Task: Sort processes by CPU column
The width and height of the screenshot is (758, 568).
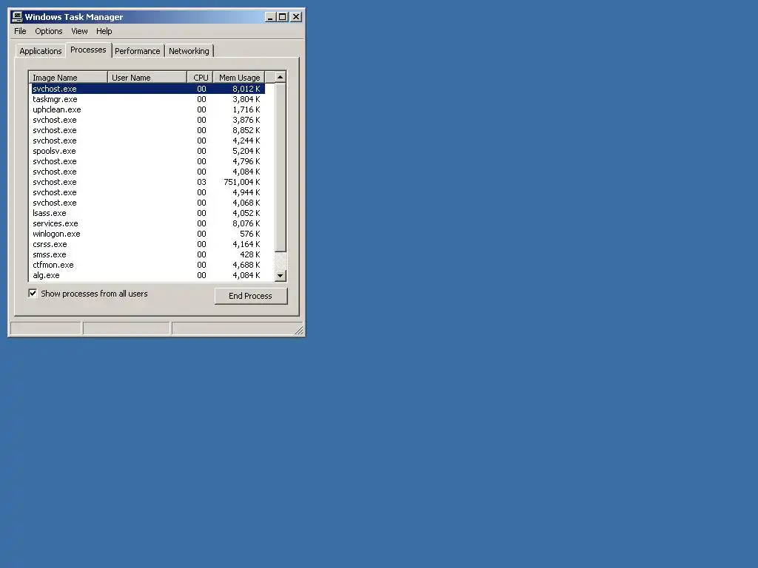Action: (x=200, y=77)
